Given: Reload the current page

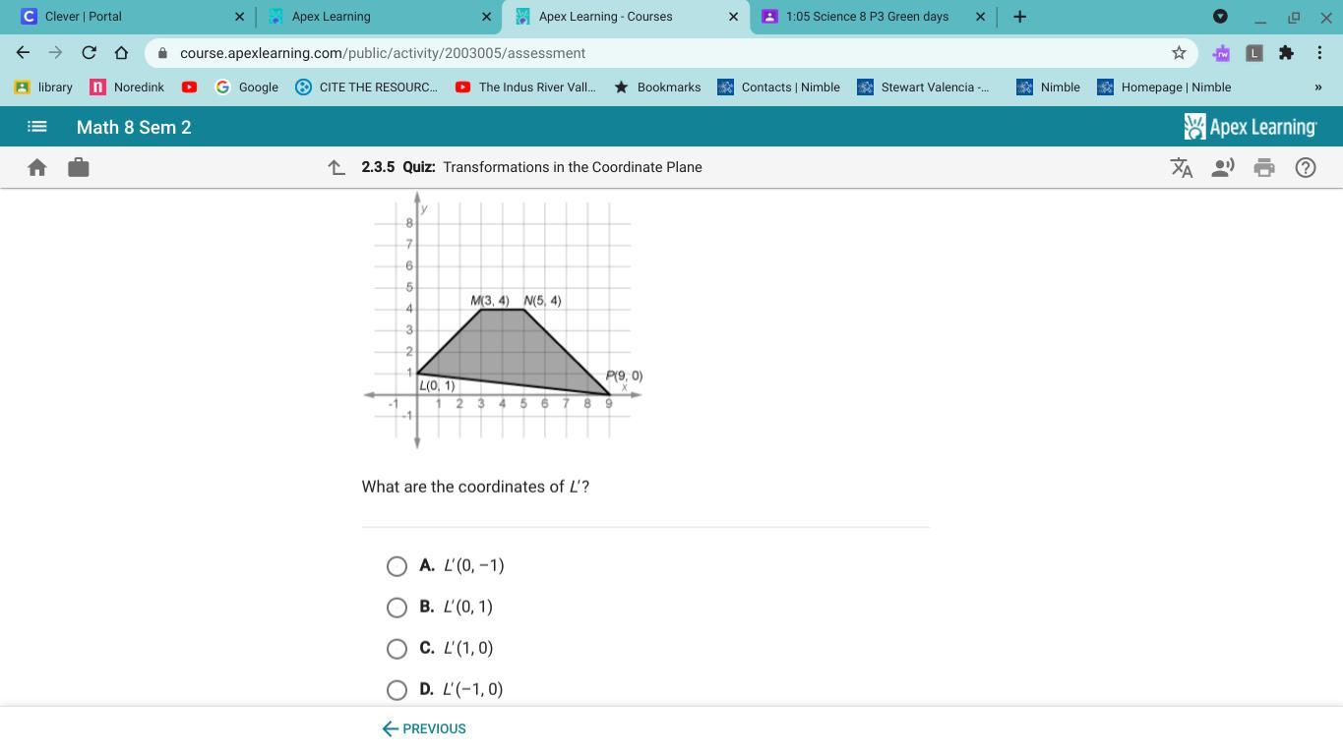Looking at the screenshot, I should 89,53.
